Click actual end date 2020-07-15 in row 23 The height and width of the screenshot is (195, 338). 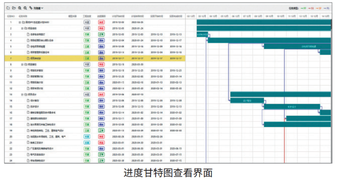tap(175, 154)
